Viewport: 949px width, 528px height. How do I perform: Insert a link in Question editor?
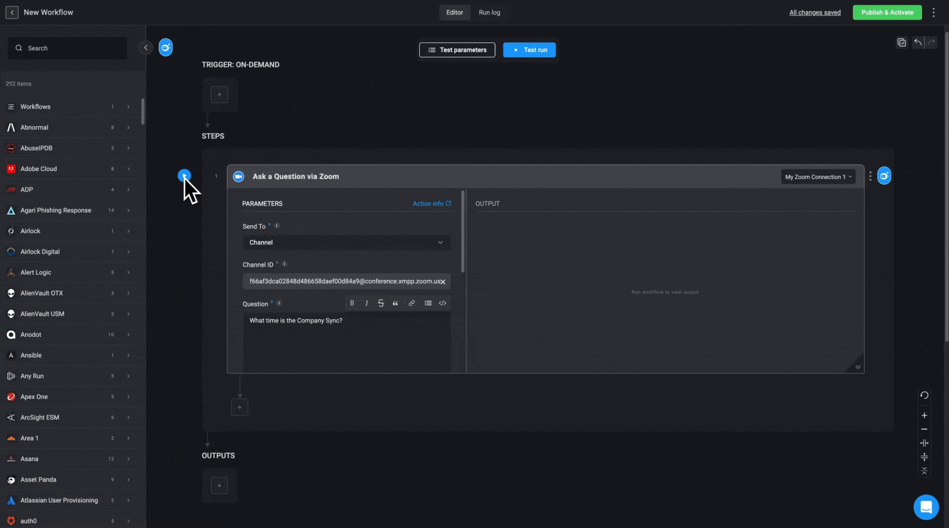pos(411,303)
